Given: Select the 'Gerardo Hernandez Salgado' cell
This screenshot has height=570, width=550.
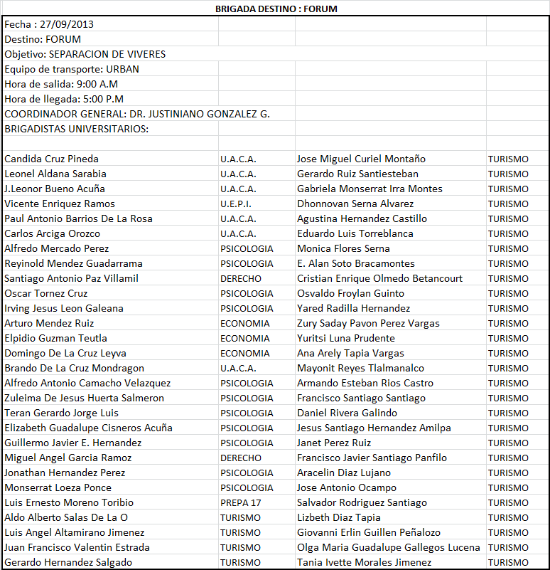Looking at the screenshot, I should click(68, 562).
